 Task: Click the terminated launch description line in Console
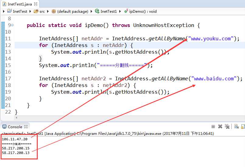(x=108, y=134)
